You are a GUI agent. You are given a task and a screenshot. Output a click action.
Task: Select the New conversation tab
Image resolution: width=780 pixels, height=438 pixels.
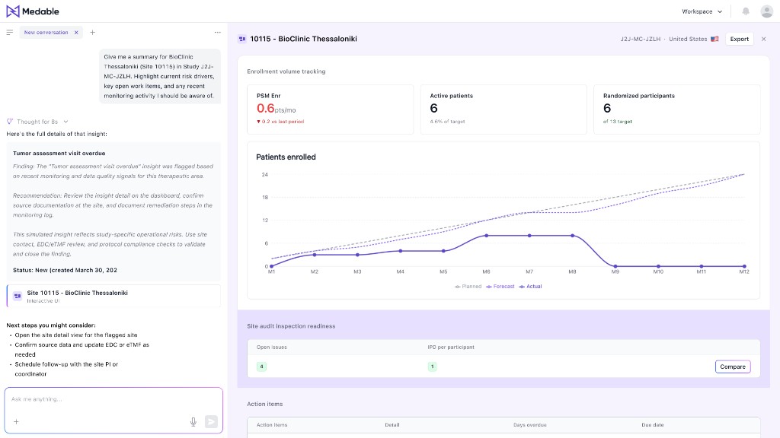[46, 32]
